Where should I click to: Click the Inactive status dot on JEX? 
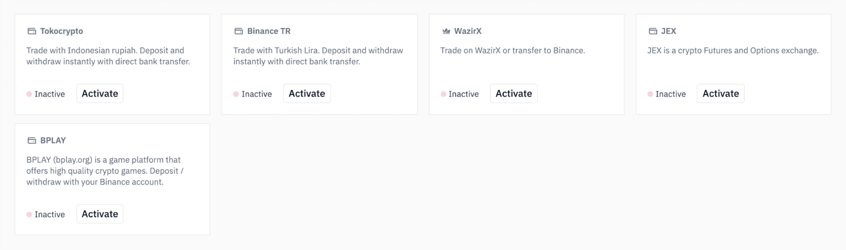pyautogui.click(x=650, y=94)
